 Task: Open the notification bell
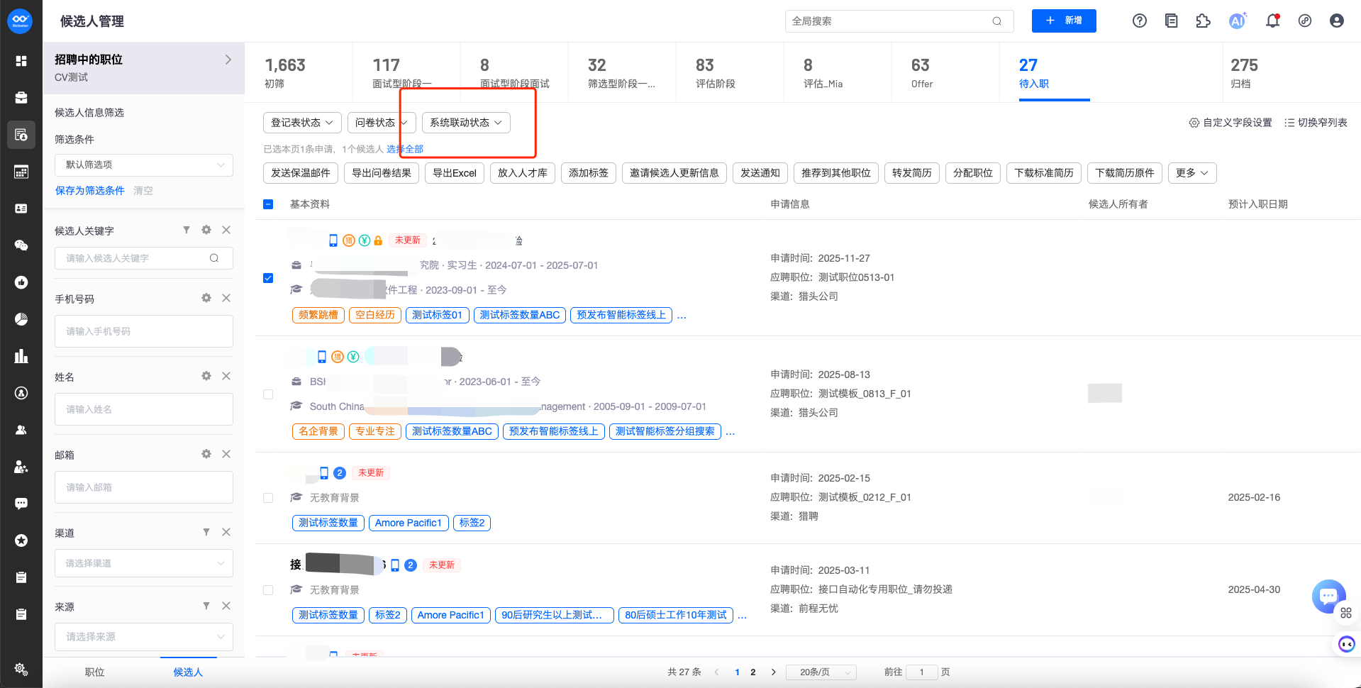pyautogui.click(x=1273, y=21)
